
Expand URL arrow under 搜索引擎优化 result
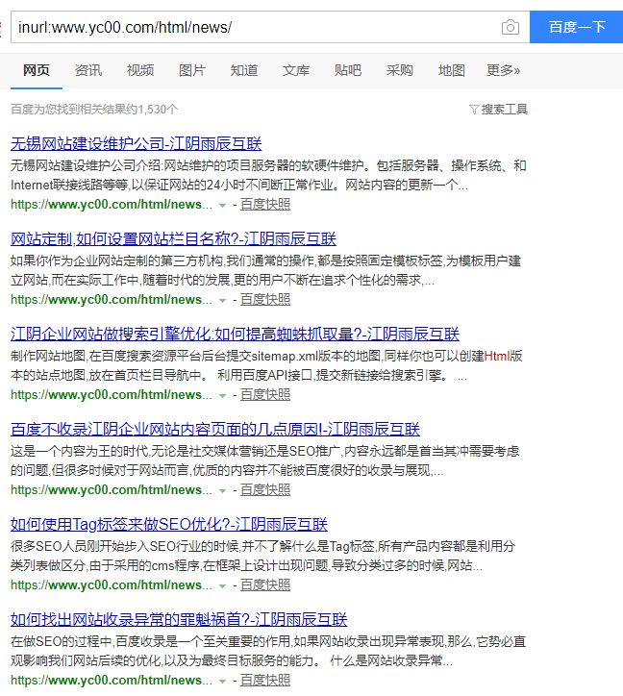pyautogui.click(x=223, y=395)
